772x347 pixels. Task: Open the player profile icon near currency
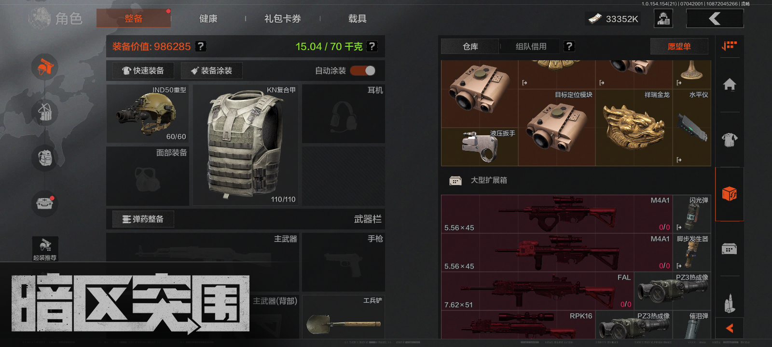click(663, 19)
